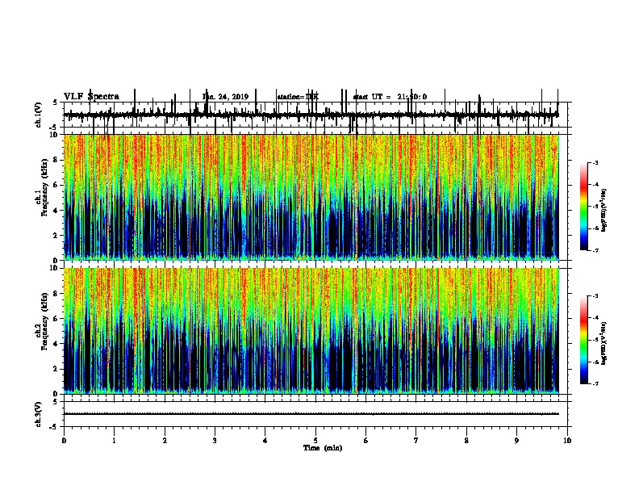Click the ch.1 voltage waveform trace
Viewport: 639px width, 494px height.
311,115
